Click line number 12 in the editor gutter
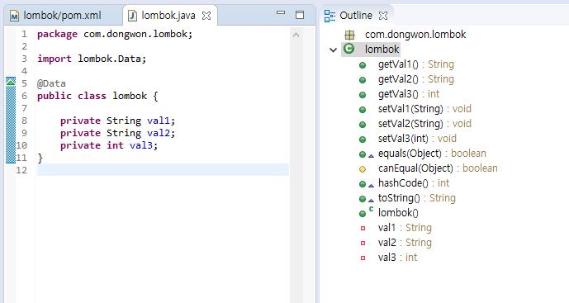Viewport: 569px width, 303px height. (x=21, y=170)
